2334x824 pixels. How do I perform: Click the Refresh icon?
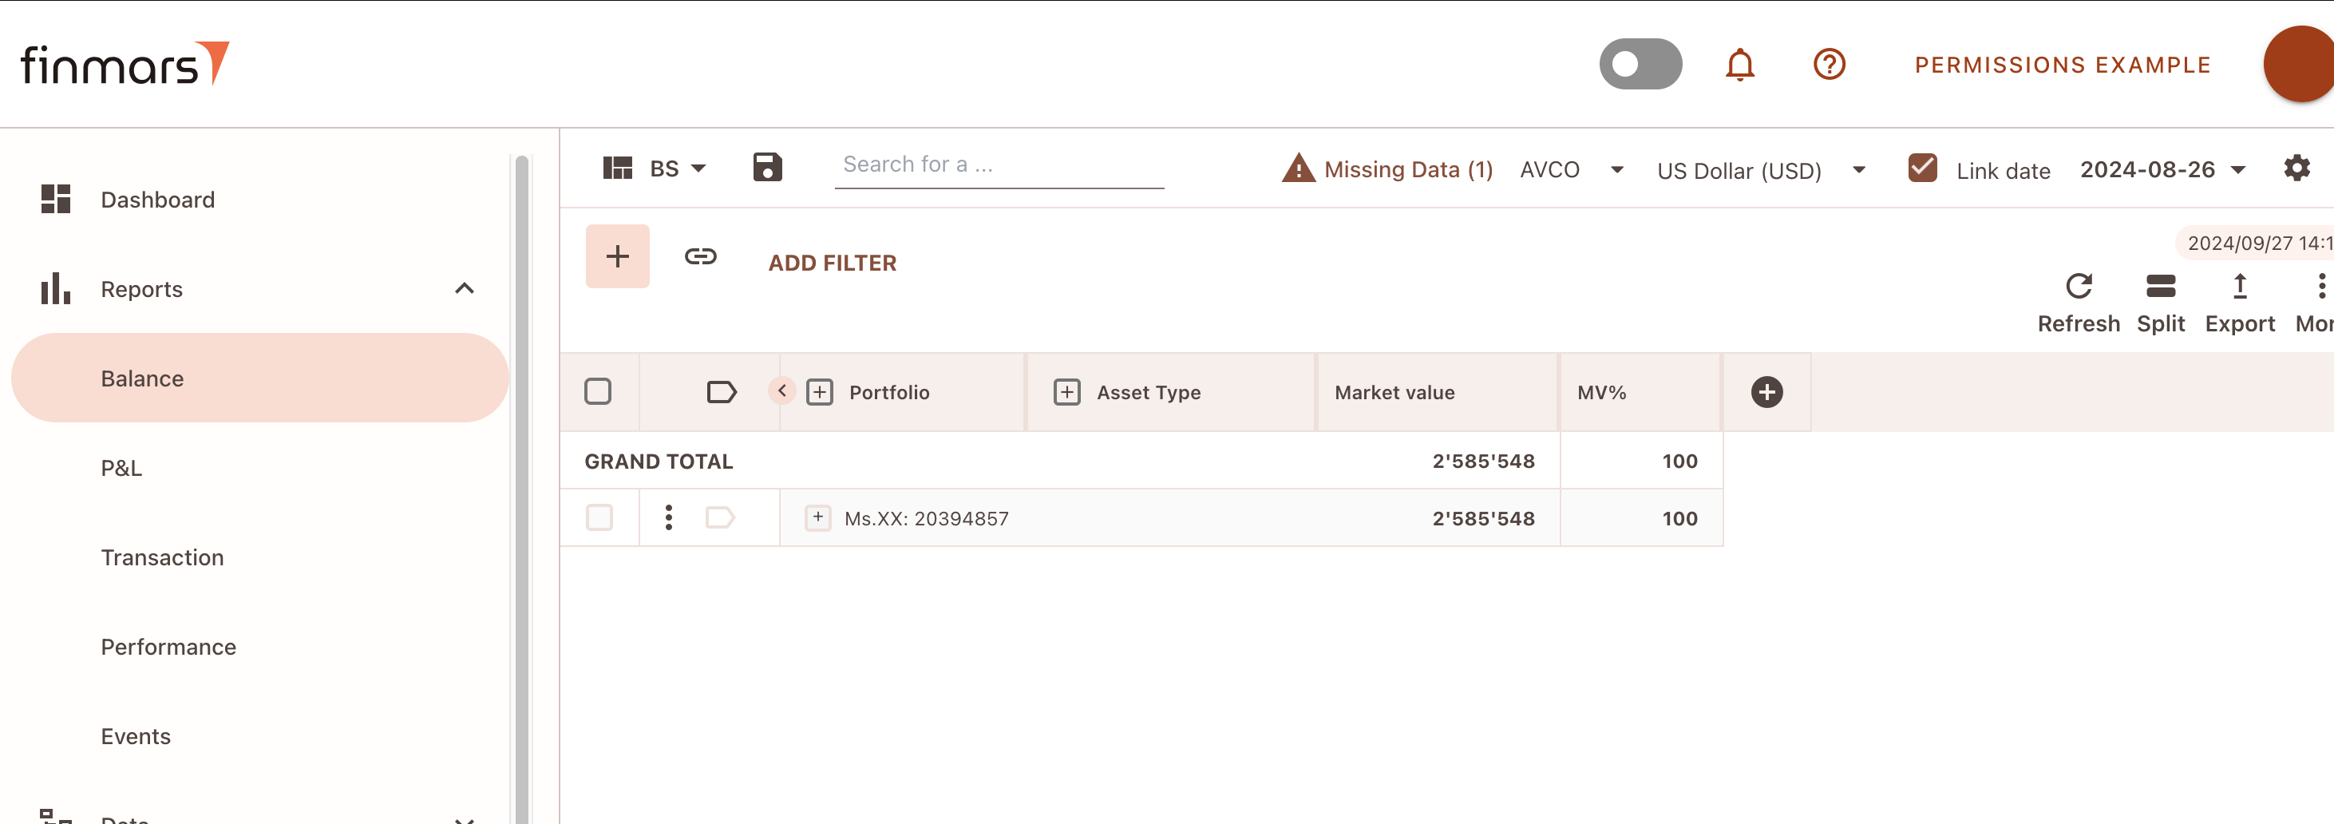pos(2079,287)
